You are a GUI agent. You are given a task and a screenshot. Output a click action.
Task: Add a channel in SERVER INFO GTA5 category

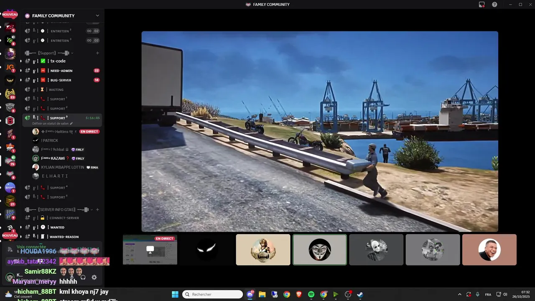[97, 209]
